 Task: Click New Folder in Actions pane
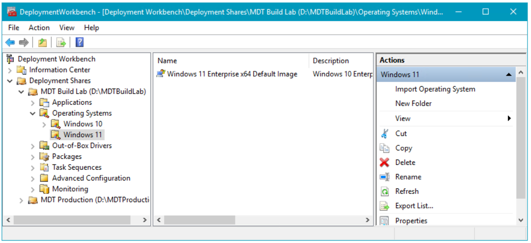click(x=413, y=103)
